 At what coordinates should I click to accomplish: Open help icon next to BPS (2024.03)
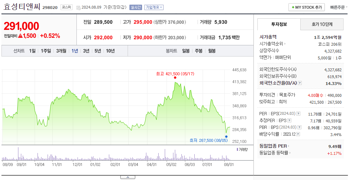point(300,127)
